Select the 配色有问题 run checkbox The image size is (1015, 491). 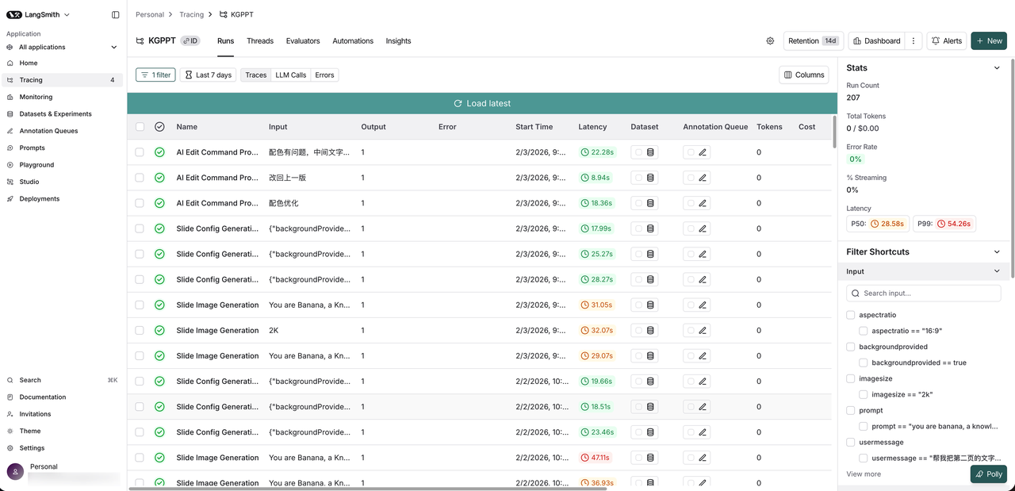(140, 152)
